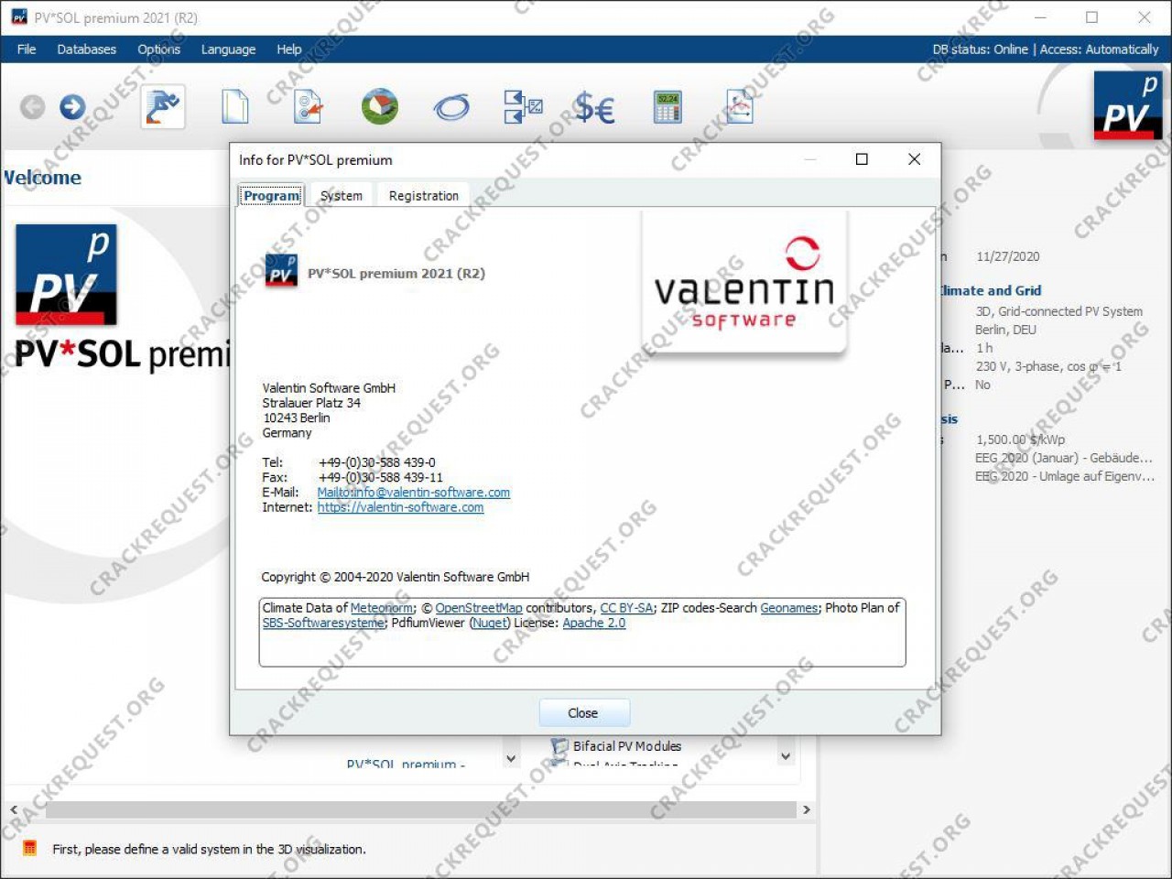
Task: Expand the news list down chevron near Bifacial
Action: click(786, 756)
